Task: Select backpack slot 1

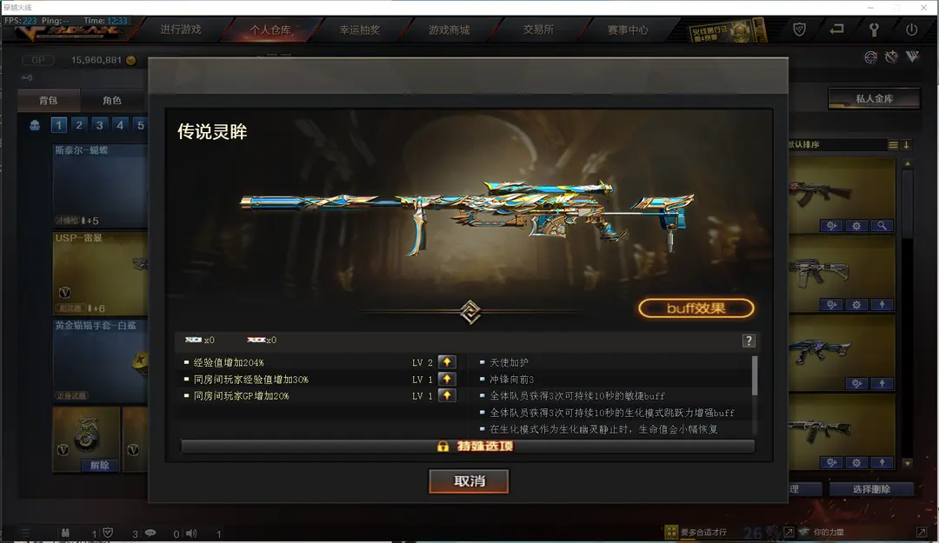Action: [59, 125]
